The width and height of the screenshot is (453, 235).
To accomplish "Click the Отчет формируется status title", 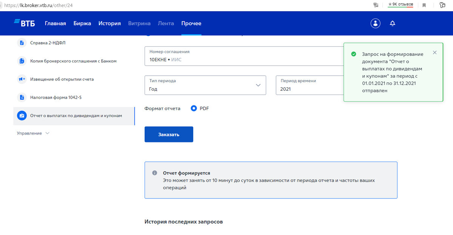I will 186,173.
